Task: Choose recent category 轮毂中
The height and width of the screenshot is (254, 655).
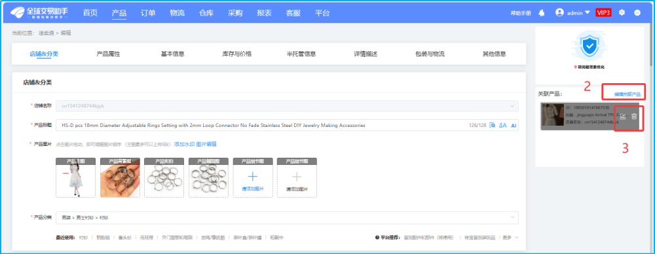Action: tap(277, 238)
